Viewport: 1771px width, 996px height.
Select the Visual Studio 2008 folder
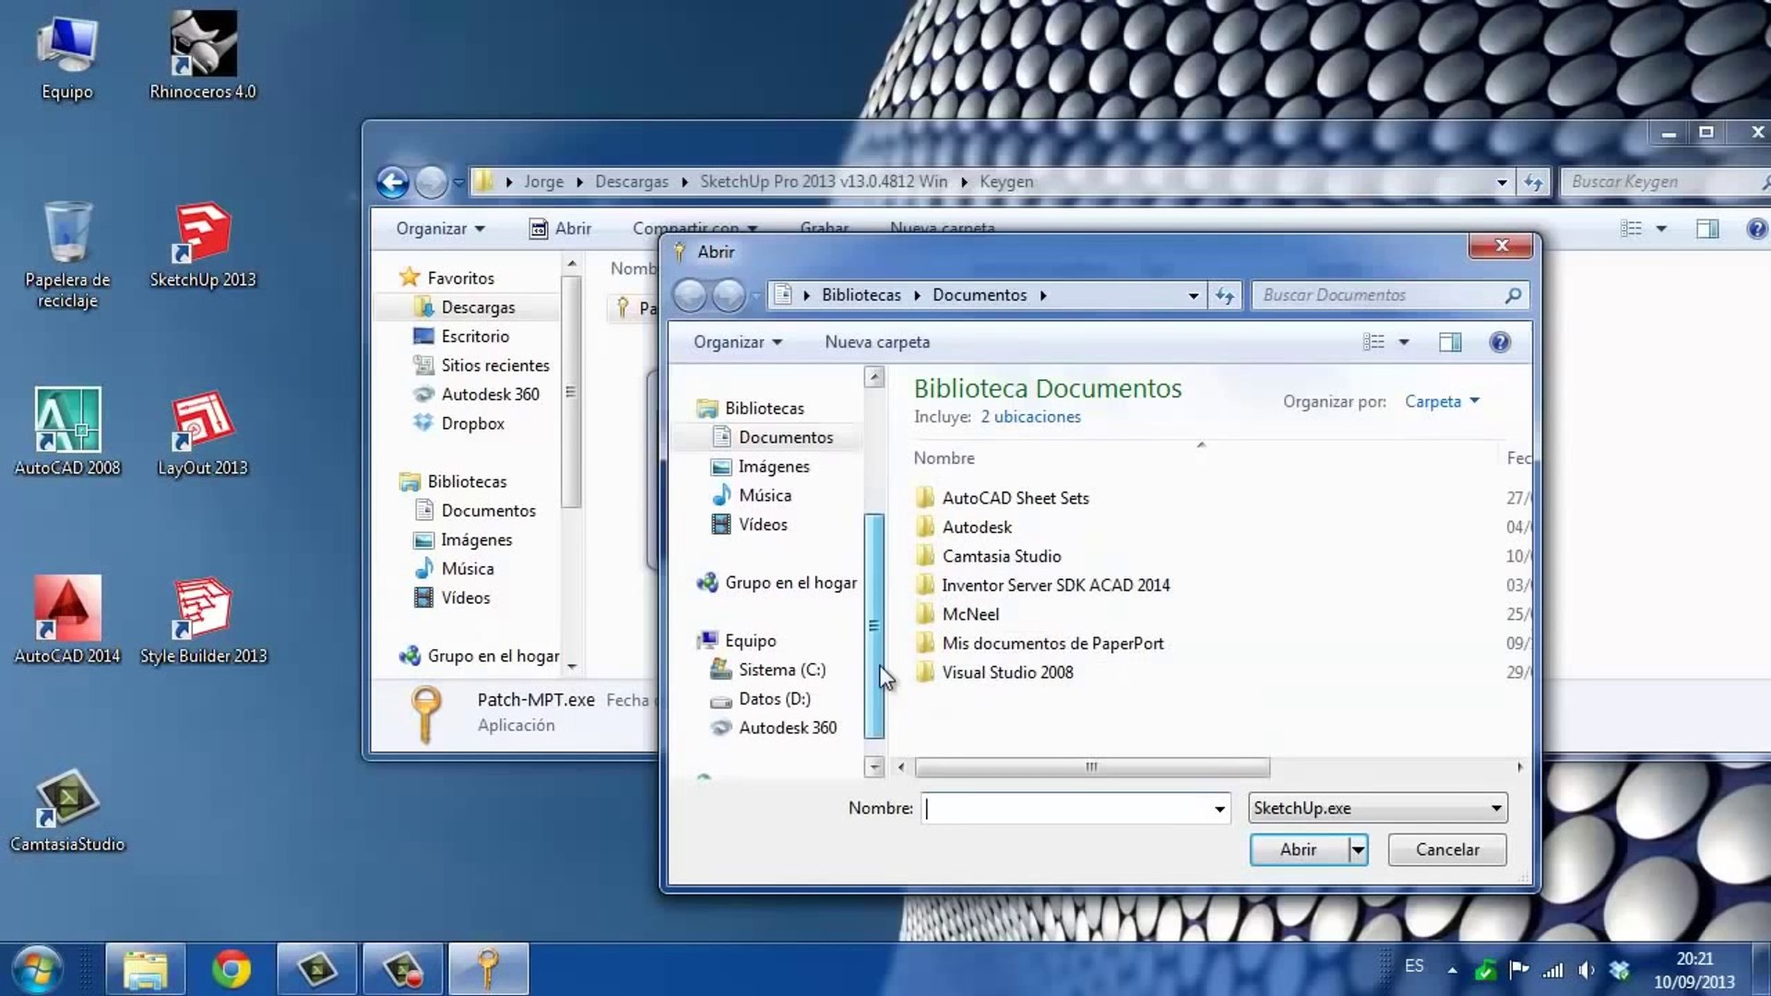tap(1007, 672)
